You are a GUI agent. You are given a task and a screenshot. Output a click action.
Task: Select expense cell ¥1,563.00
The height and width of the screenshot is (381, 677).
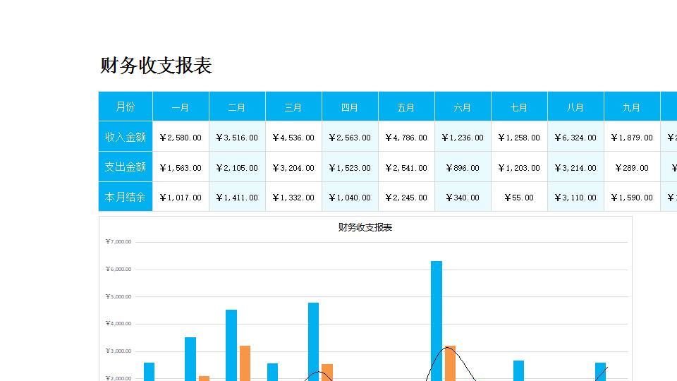(181, 167)
